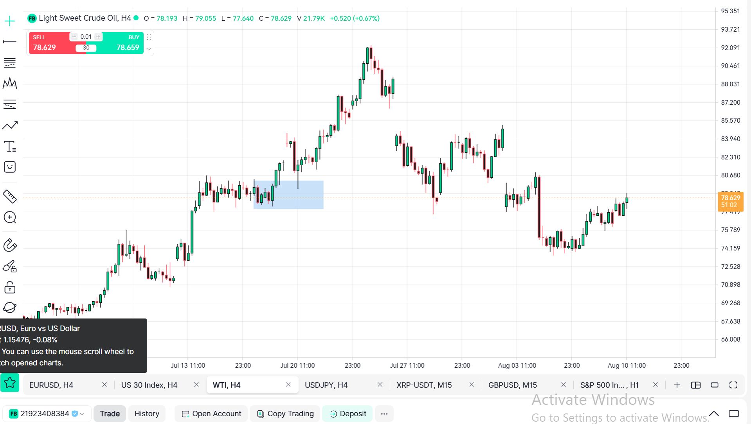Screen dimensions: 751x424
Task: Open the account number dropdown
Action: click(x=47, y=413)
